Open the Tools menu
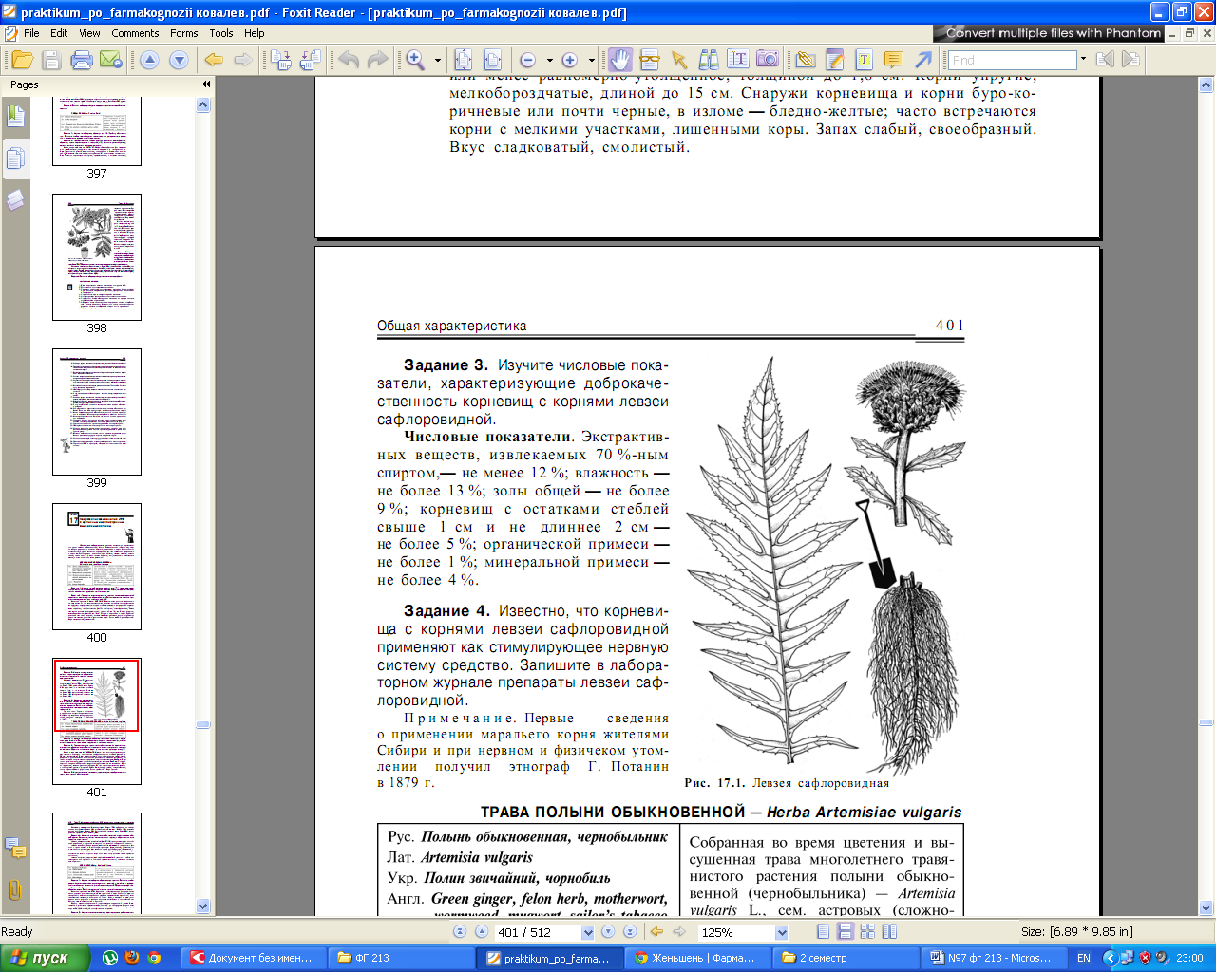The image size is (1216, 972). [221, 33]
